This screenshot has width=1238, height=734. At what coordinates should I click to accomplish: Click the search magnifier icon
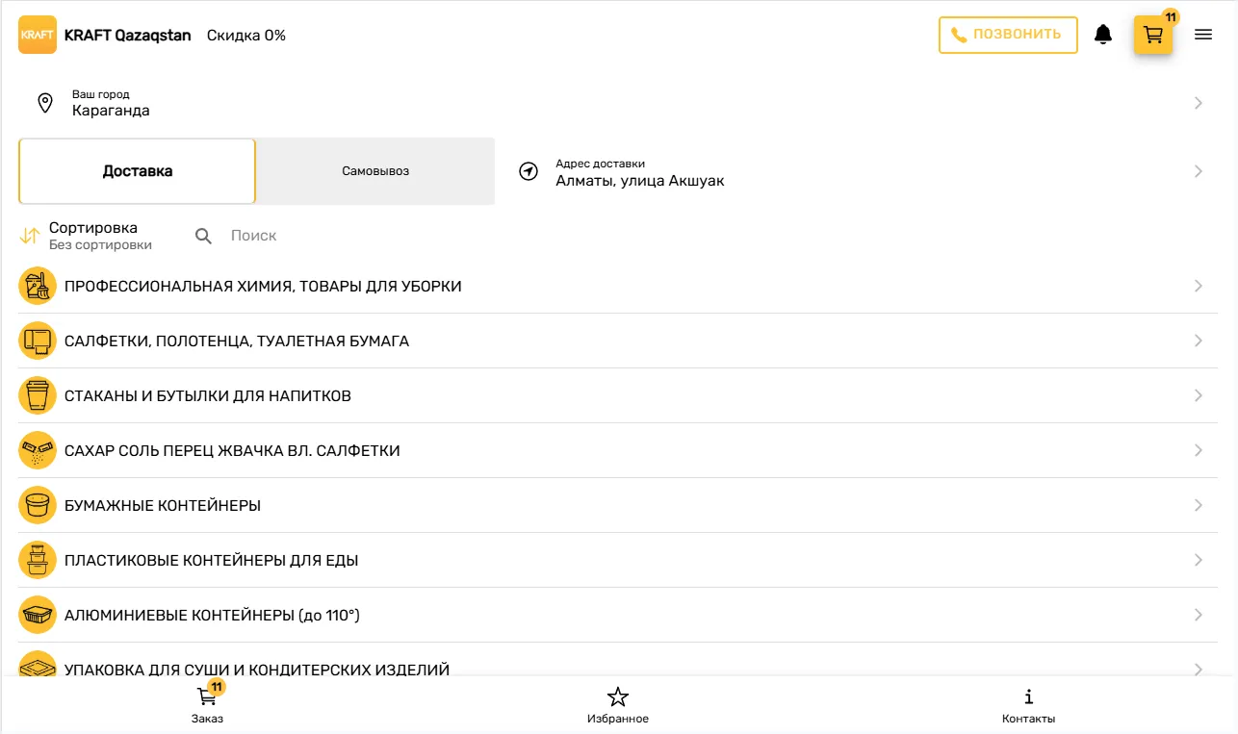(x=203, y=236)
